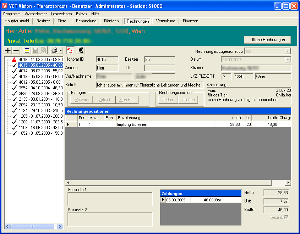Viewport: 300px width, 234px height.
Task: Select invoice 2139 - 03.01.2004 in list
Action: click(x=40, y=99)
